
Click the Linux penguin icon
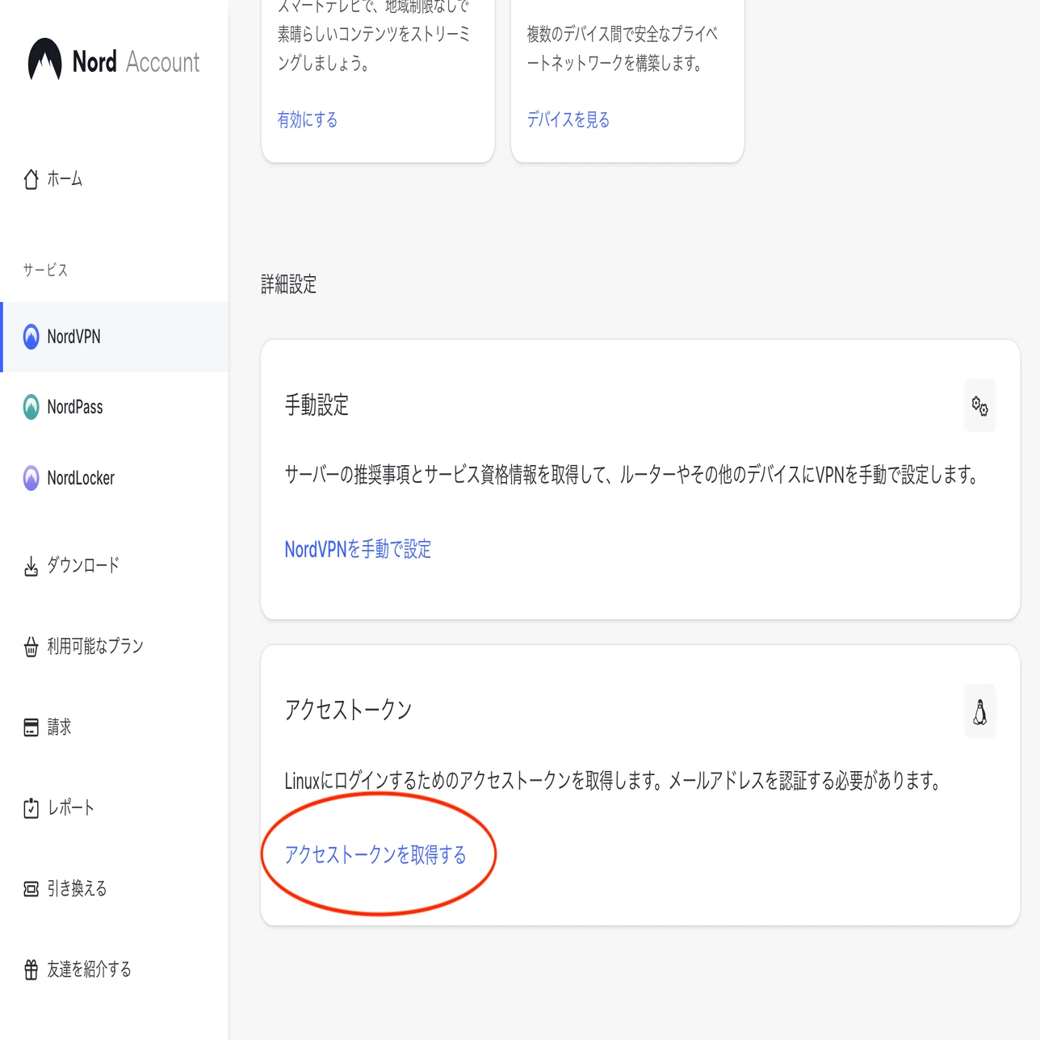[979, 711]
